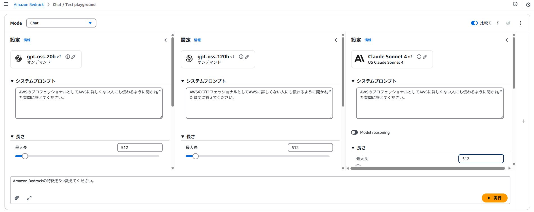Click the gpt-oss-120b max length slider handle

pos(196,156)
